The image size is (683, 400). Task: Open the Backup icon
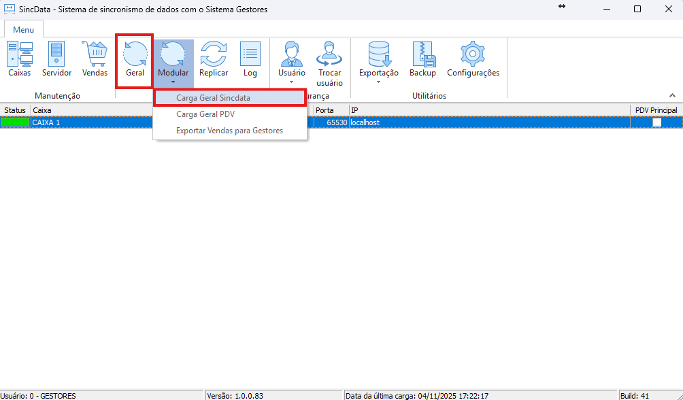pyautogui.click(x=422, y=59)
